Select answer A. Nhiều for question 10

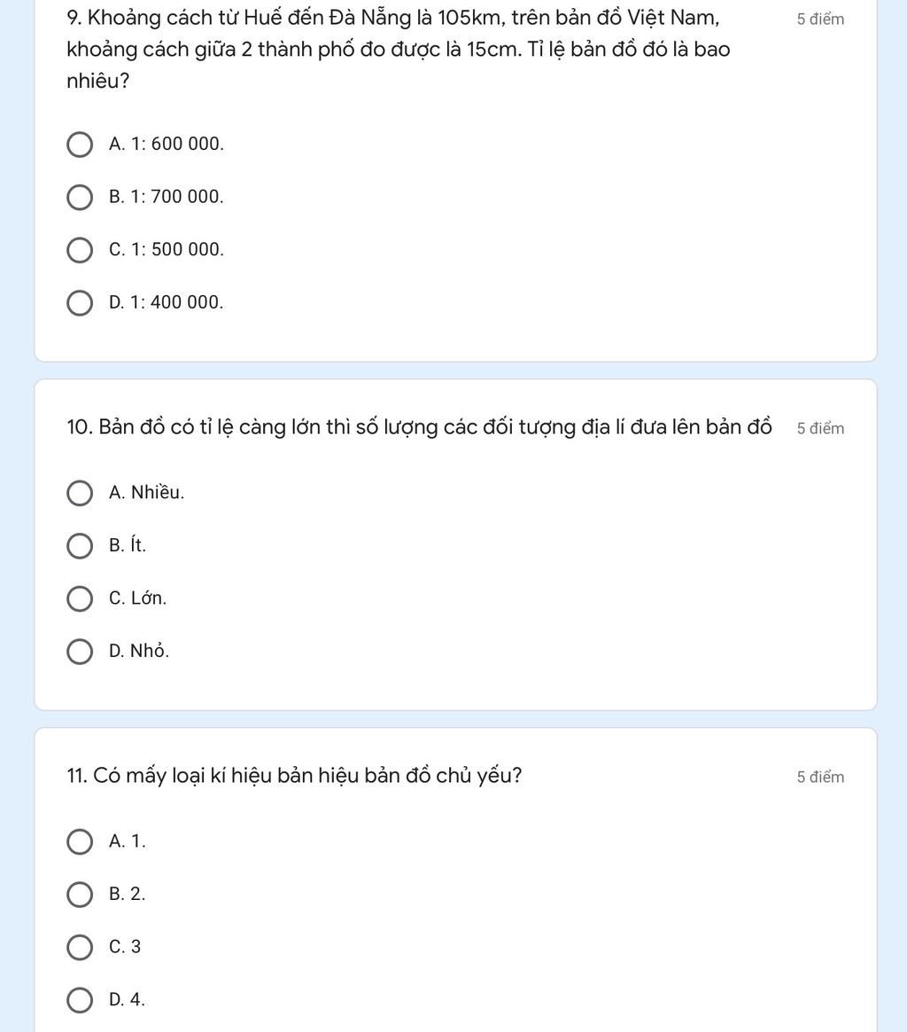click(x=80, y=494)
